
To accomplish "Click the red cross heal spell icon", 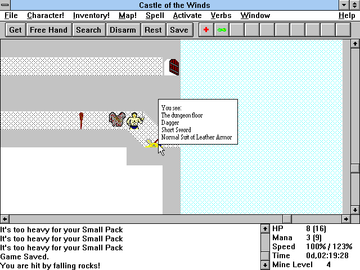I will 206,30.
